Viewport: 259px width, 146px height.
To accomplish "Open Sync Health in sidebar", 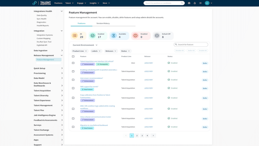I will tap(41, 19).
